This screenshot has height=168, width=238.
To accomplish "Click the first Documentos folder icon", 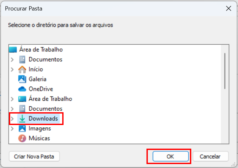I will (x=22, y=59).
